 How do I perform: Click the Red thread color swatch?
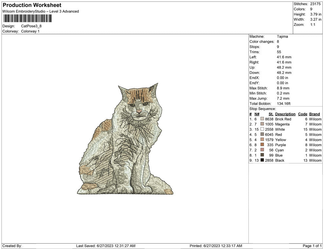point(262,134)
